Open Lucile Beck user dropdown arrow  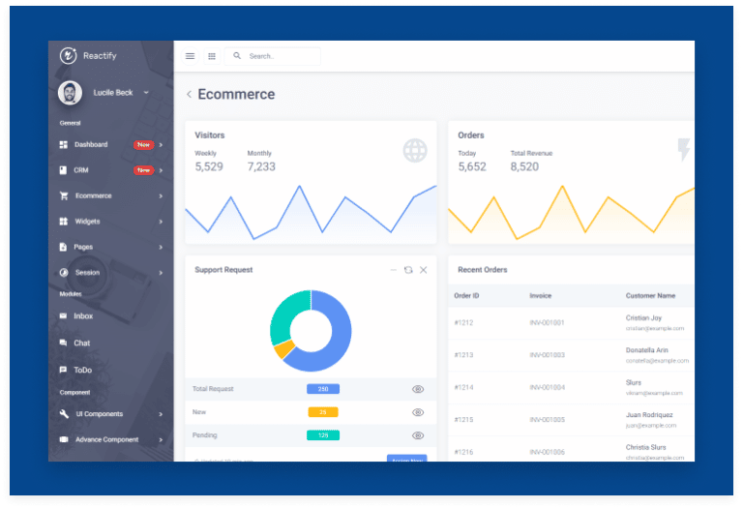[146, 92]
